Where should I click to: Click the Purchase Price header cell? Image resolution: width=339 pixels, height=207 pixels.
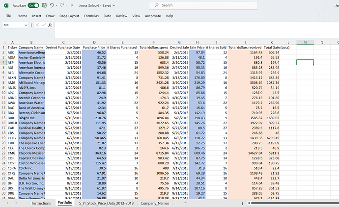pyautogui.click(x=94, y=48)
